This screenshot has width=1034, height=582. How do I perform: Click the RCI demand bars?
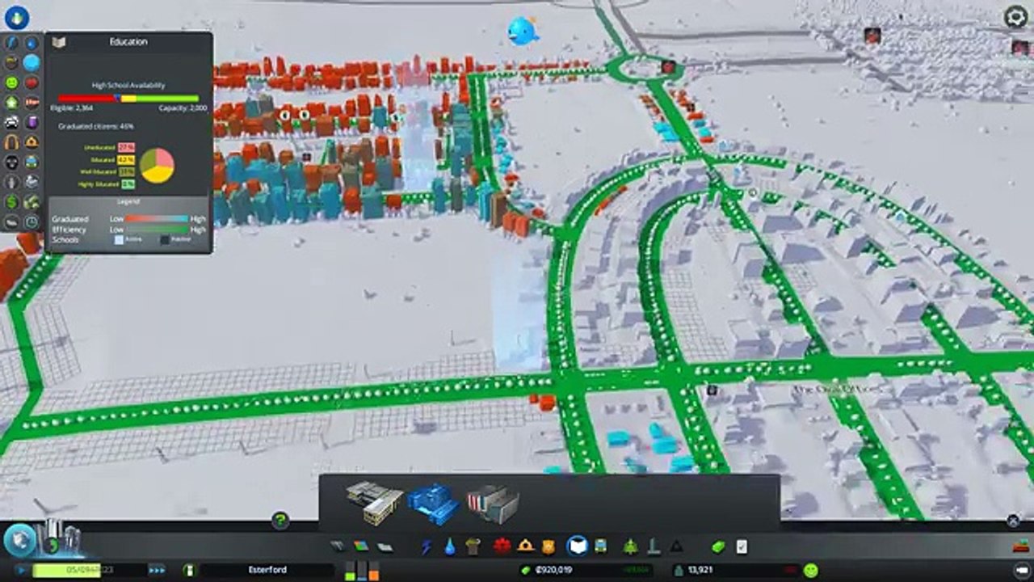click(362, 570)
